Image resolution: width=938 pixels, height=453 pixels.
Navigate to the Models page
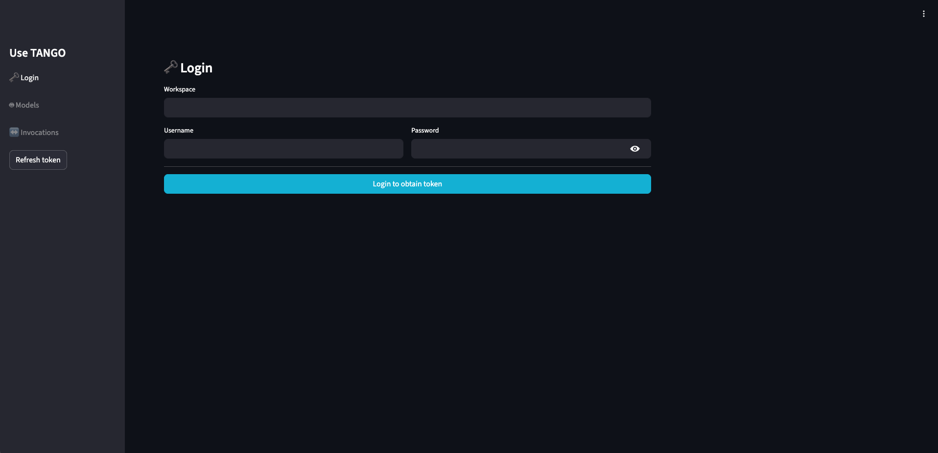pyautogui.click(x=27, y=105)
